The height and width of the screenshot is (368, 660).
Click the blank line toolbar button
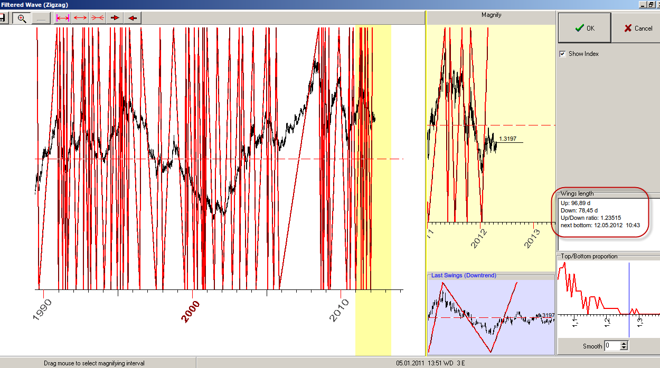(42, 18)
